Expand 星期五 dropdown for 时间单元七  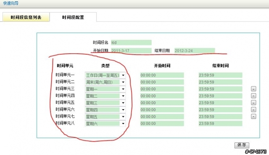coord(105,117)
